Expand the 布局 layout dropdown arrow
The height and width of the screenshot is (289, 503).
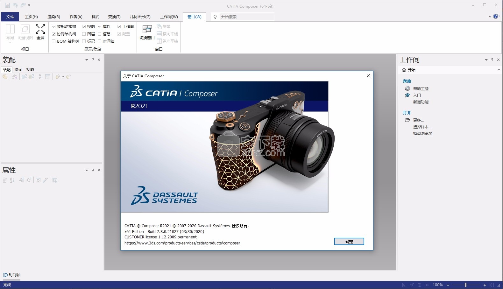(10, 42)
